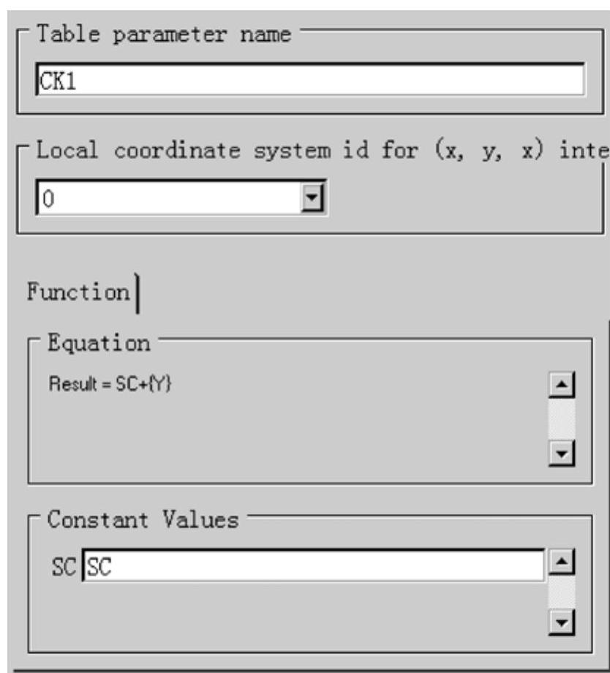Open the coordinate system id dropdown arrow
This screenshot has height=673, width=610.
[x=312, y=198]
